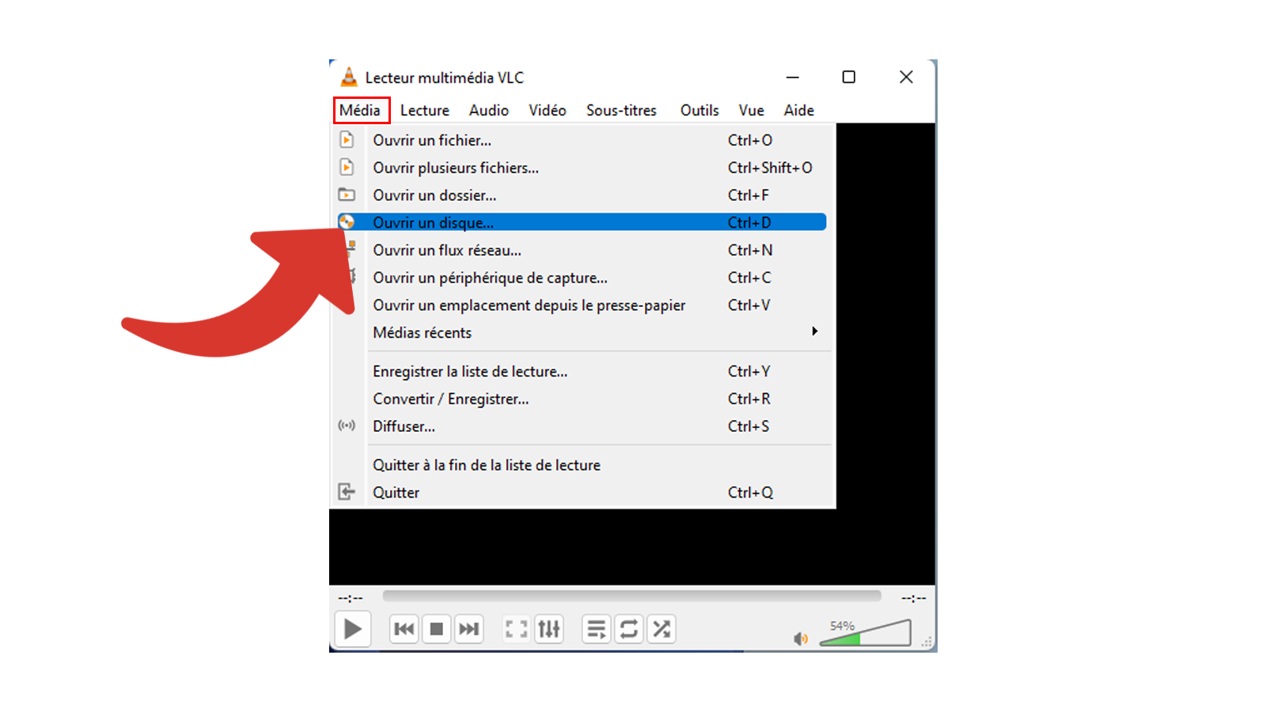The image size is (1266, 712).
Task: Toggle loop playback mode
Action: pos(628,629)
